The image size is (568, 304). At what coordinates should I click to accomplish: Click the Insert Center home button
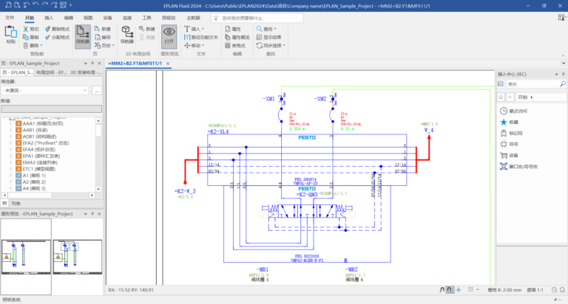point(501,97)
